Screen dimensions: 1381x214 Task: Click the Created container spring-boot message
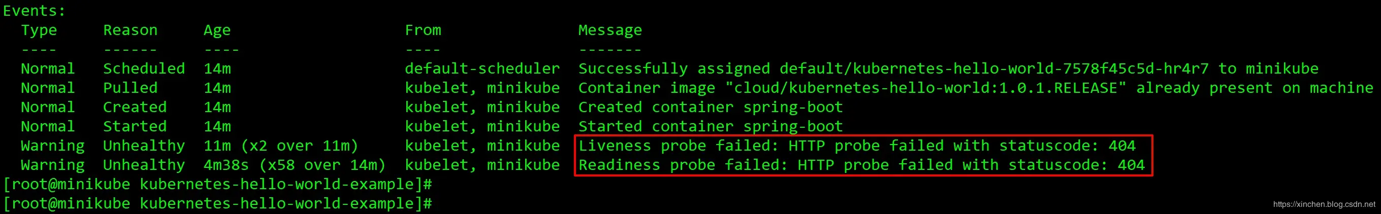[711, 107]
